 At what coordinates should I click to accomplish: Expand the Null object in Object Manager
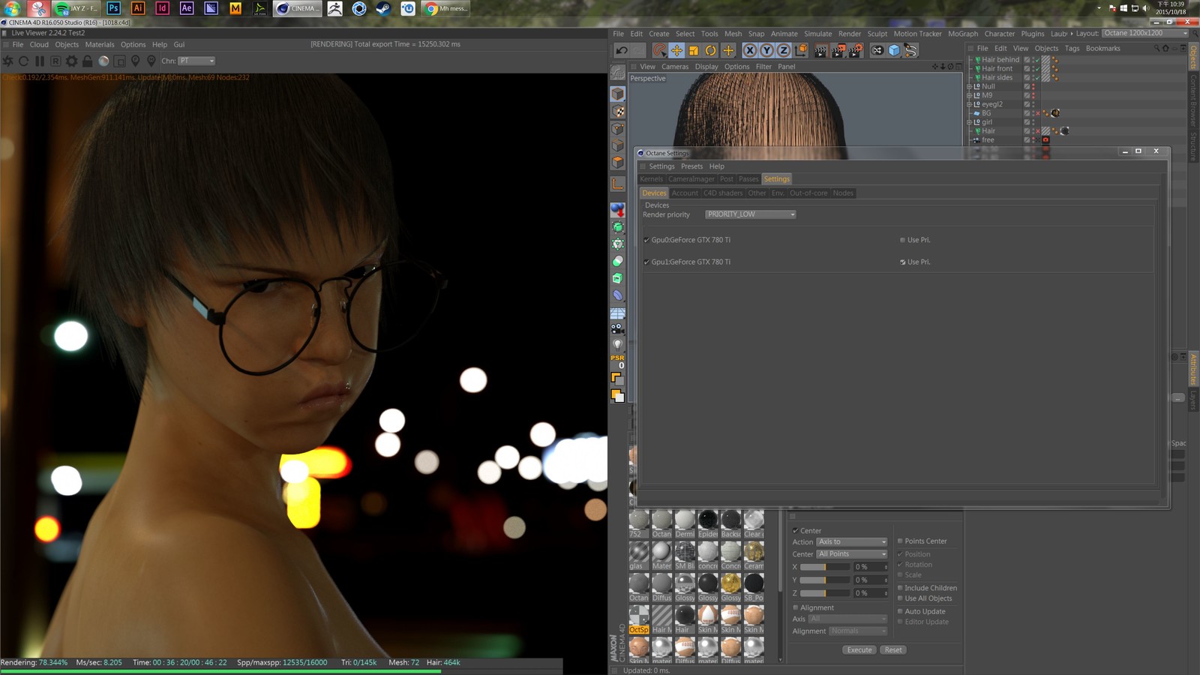(969, 86)
